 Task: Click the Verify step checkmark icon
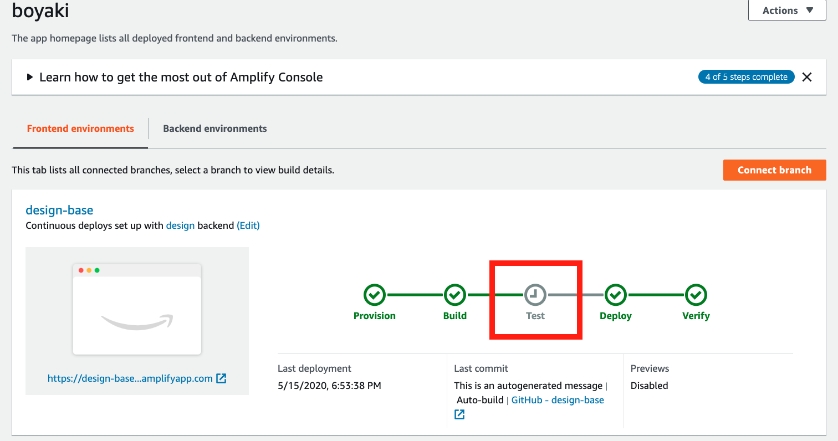(696, 295)
